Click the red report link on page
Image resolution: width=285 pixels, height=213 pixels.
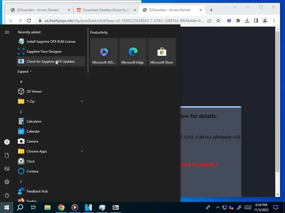point(199,164)
